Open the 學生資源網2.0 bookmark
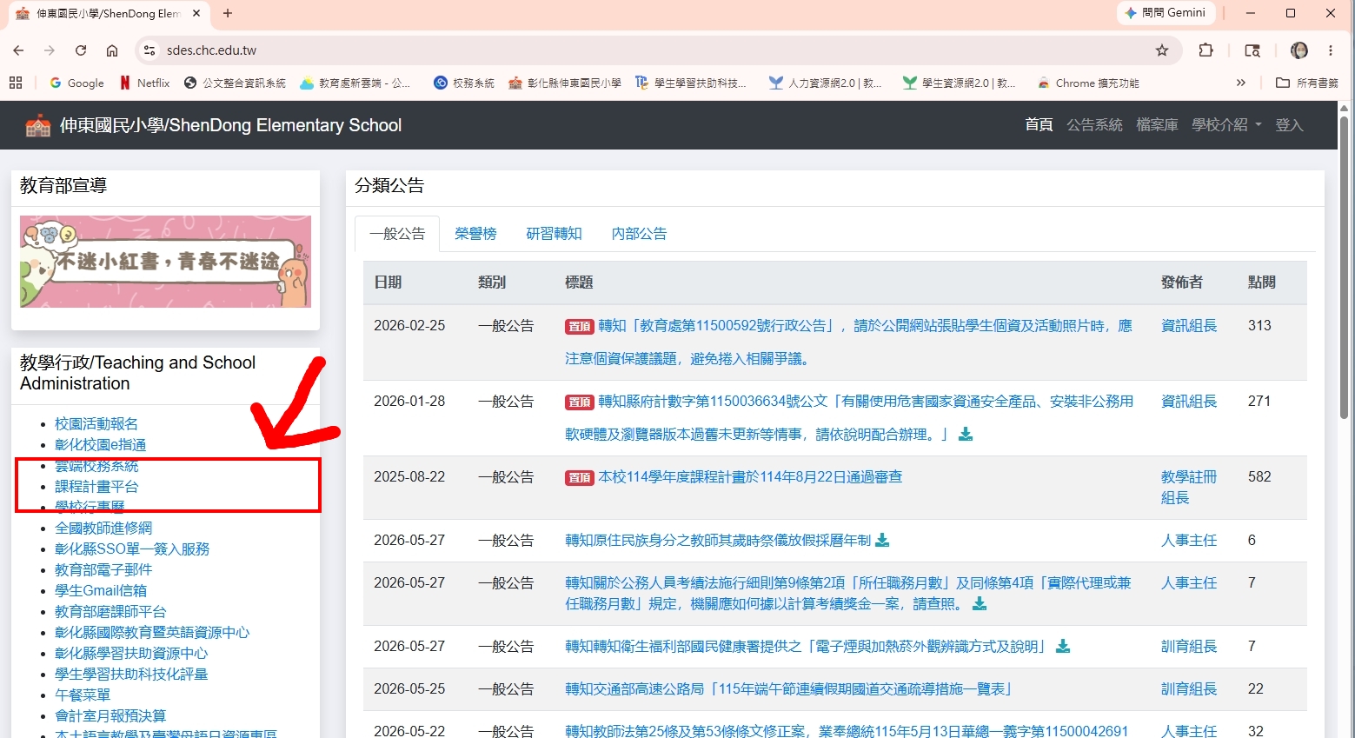 (960, 83)
